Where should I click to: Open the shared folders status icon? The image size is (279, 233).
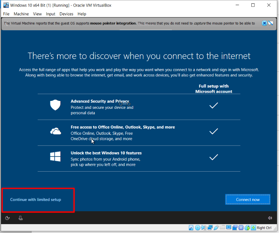(222, 228)
